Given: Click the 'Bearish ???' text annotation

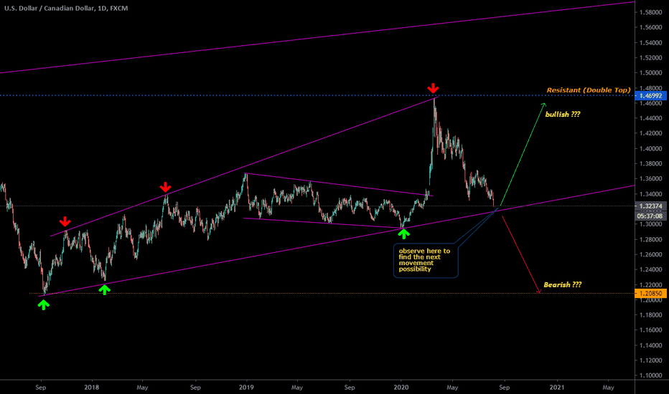Looking at the screenshot, I should (562, 284).
